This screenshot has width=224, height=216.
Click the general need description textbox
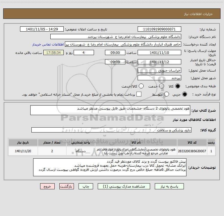(x=110, y=110)
